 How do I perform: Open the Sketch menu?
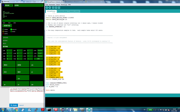tap(58, 5)
